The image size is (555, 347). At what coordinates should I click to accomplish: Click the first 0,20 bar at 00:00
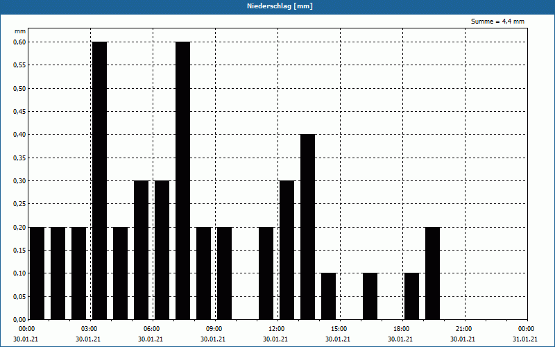pyautogui.click(x=37, y=273)
